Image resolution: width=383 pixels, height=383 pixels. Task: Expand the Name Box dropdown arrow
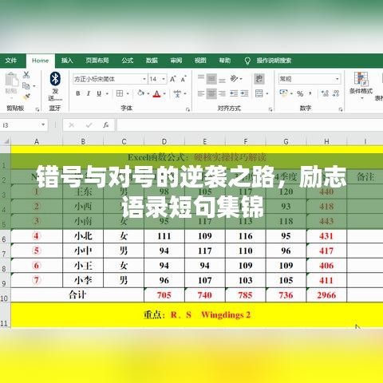point(43,124)
